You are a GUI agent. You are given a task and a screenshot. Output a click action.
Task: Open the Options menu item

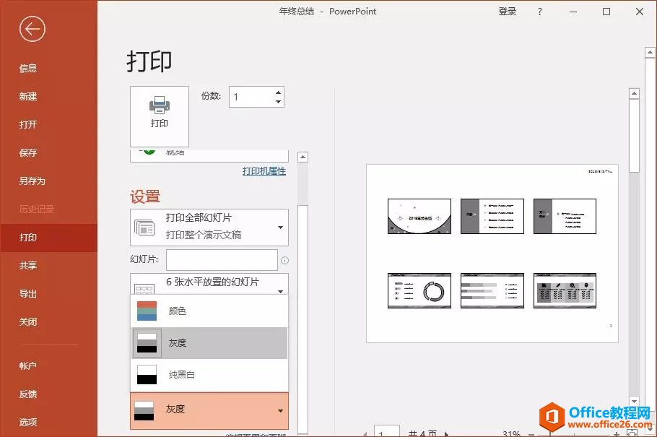click(x=29, y=422)
